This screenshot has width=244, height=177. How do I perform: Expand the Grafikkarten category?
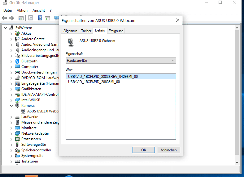(x=11, y=89)
